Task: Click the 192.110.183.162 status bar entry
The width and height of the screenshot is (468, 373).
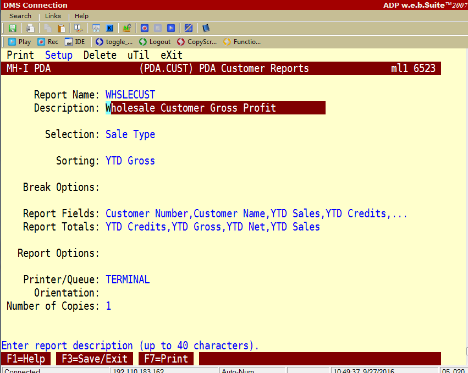Action: [x=164, y=371]
